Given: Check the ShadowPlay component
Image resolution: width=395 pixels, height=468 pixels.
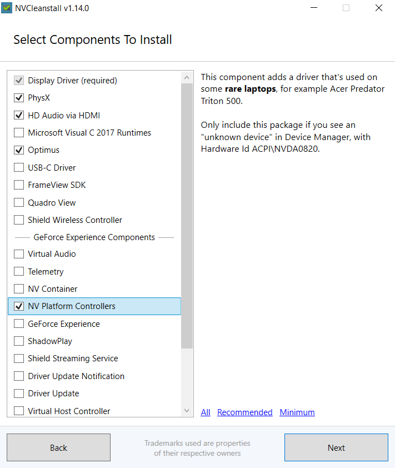Looking at the screenshot, I should pos(19,341).
